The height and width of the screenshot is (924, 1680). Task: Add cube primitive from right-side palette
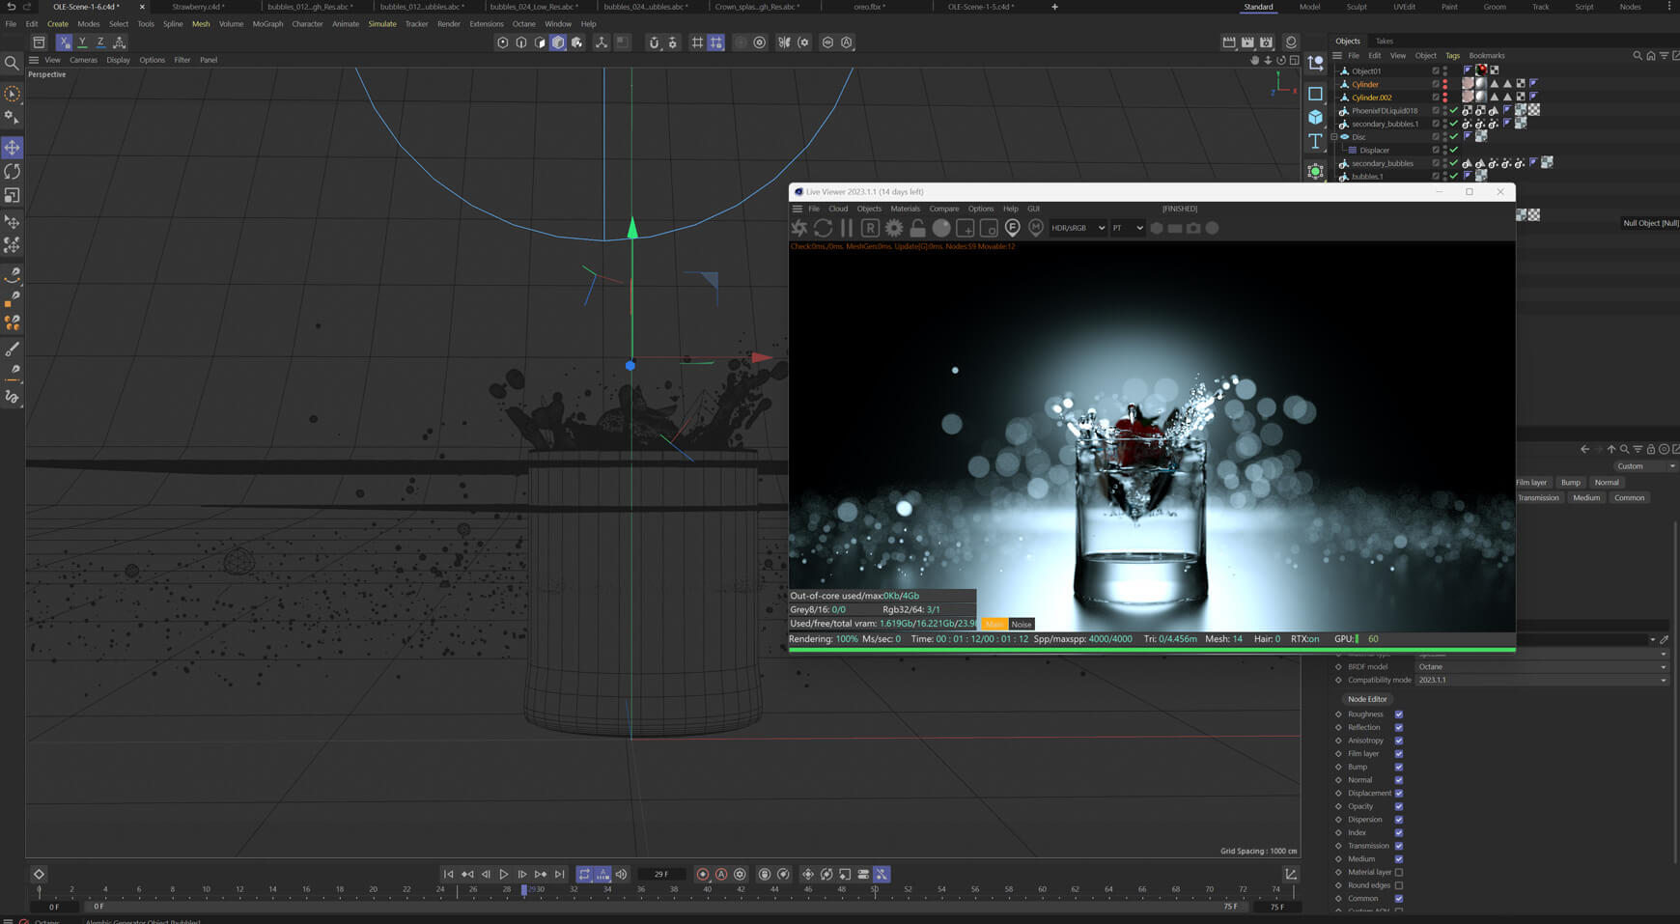1315,117
